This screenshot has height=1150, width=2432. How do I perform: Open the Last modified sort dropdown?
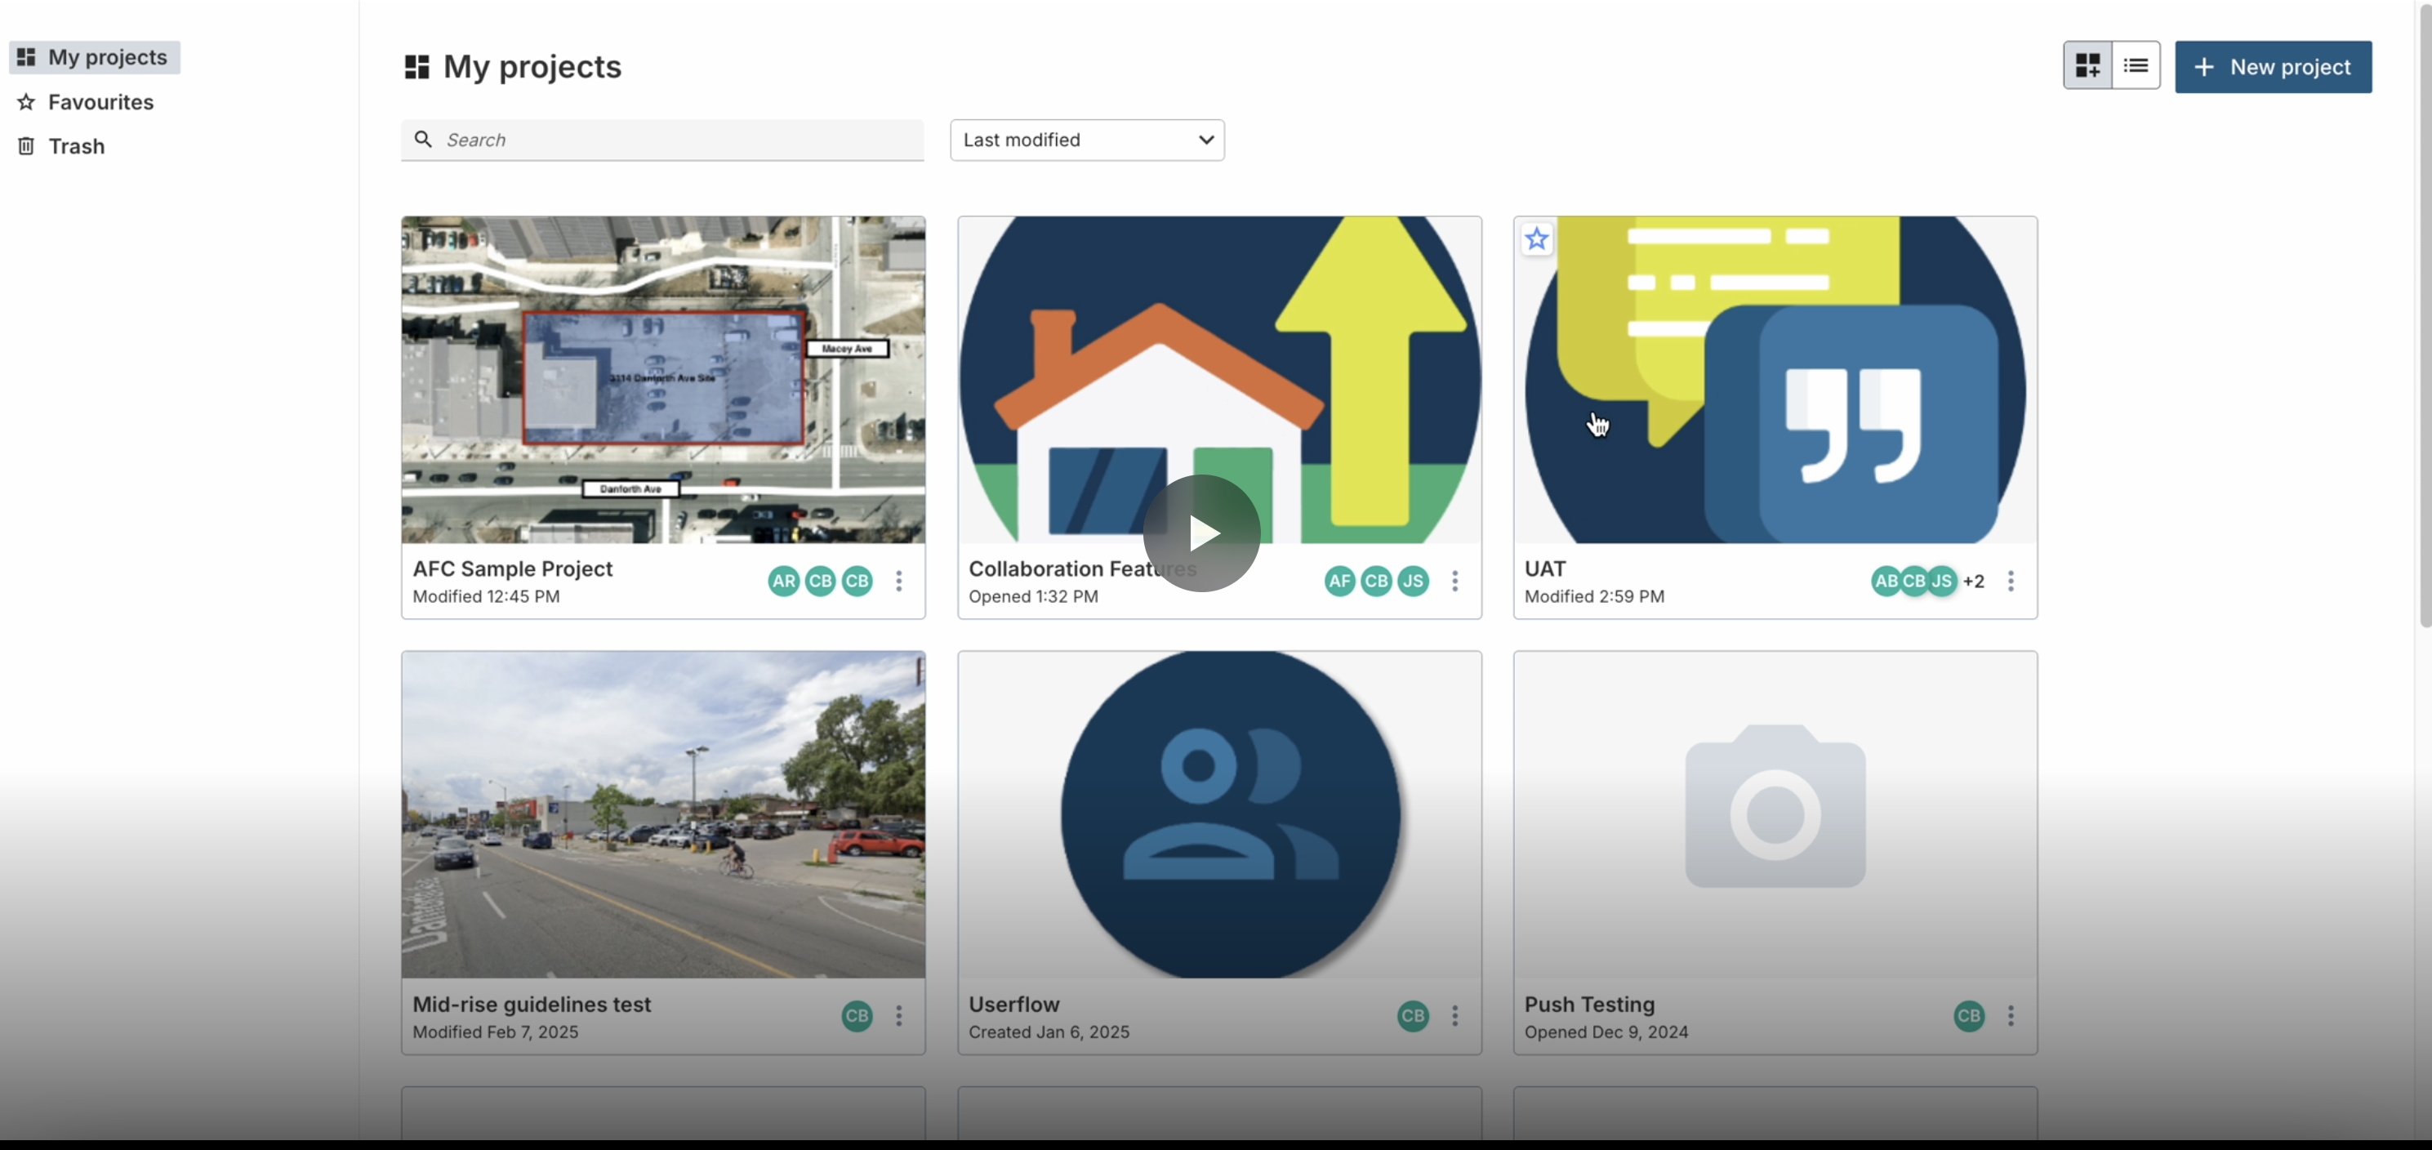(x=1087, y=140)
